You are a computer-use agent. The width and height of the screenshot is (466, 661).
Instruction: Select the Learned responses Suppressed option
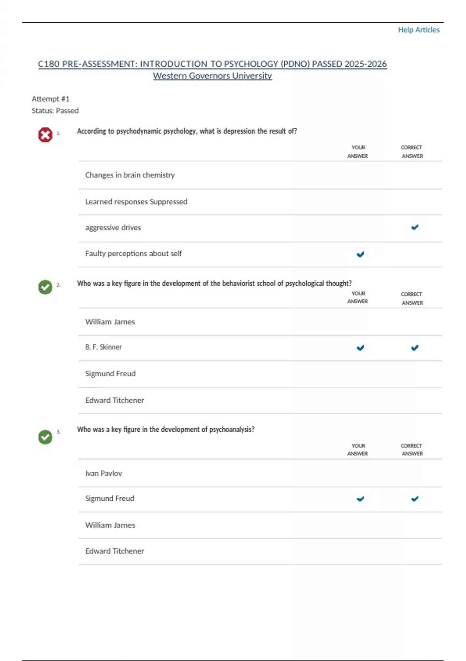[x=136, y=202]
